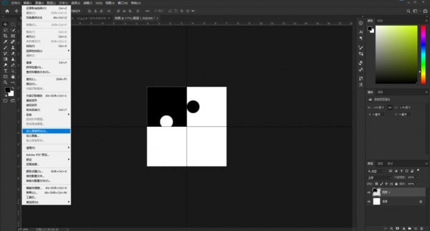Choose 填充 Shift+F5 menu item
The width and height of the screenshot is (430, 231).
point(46,79)
